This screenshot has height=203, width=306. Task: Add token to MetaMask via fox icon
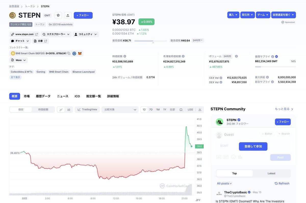pyautogui.click(x=80, y=53)
